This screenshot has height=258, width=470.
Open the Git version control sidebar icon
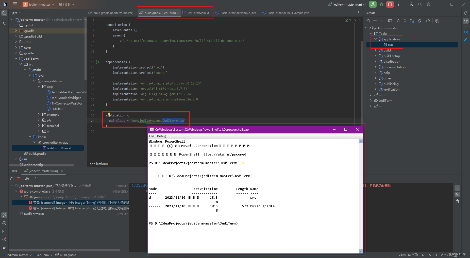[x=4, y=248]
